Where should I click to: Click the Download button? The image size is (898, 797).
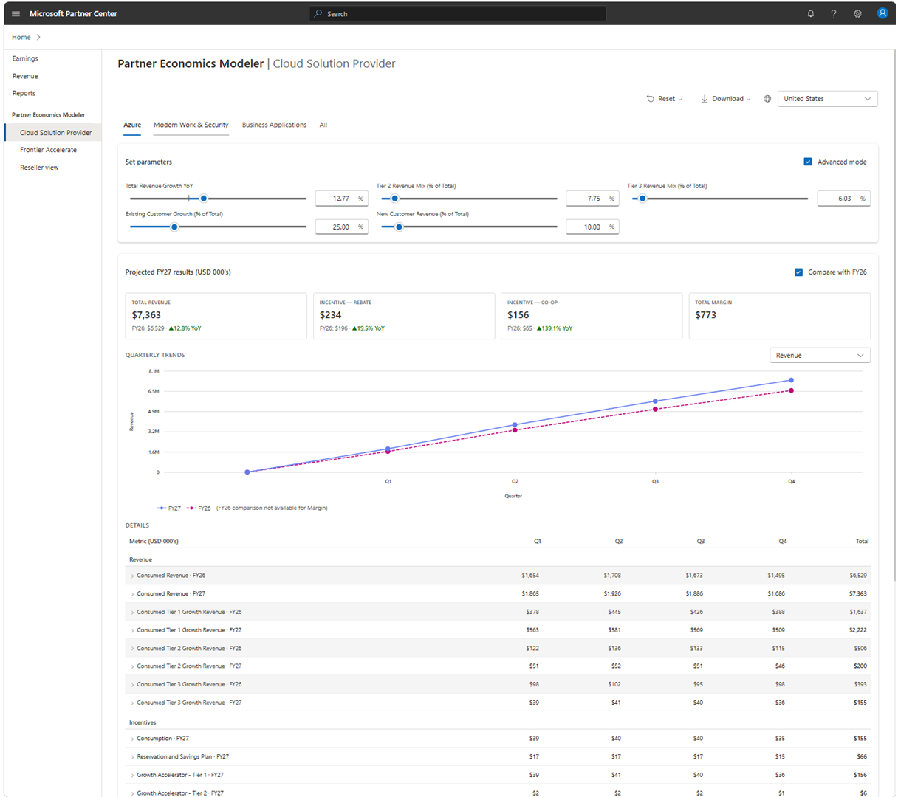726,99
